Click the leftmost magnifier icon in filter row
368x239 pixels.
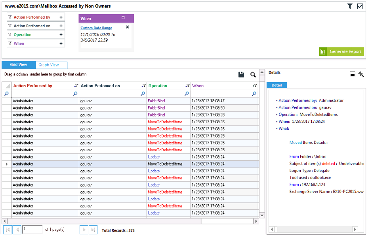(x=7, y=94)
